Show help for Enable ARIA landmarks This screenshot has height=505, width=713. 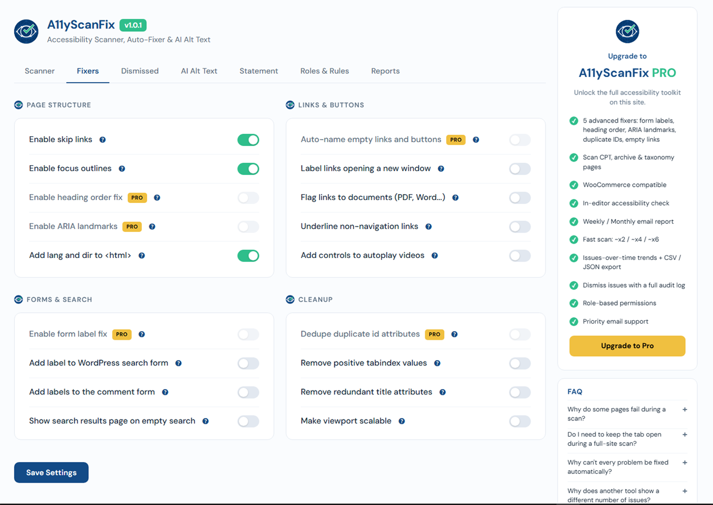(152, 226)
